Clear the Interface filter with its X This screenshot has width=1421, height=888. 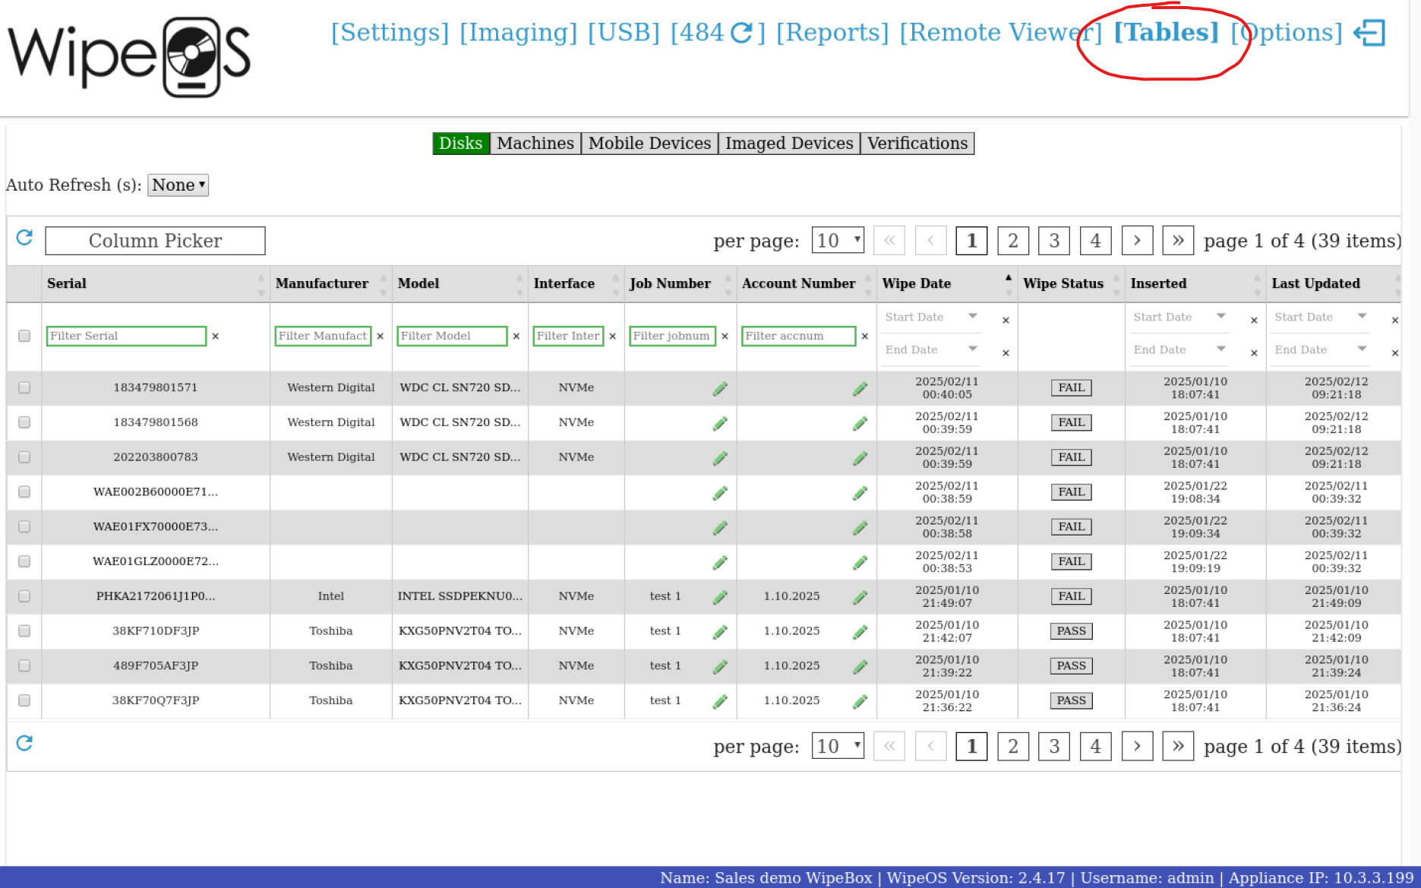click(613, 336)
